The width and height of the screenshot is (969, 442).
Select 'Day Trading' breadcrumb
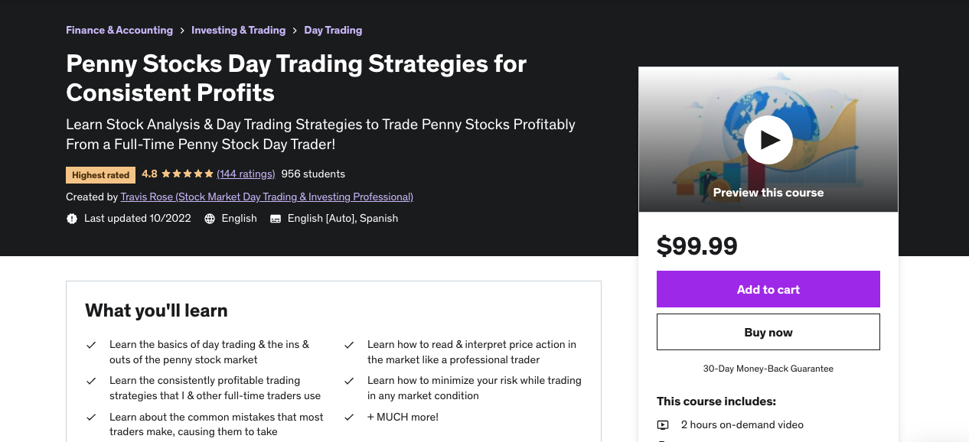click(333, 30)
